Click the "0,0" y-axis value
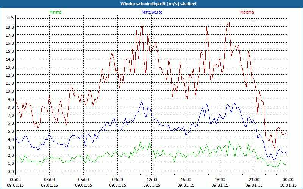This screenshot has height=189, width=303. pyautogui.click(x=11, y=172)
